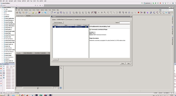
Task: Open Chrome from the taskbar
Action: tap(22, 95)
